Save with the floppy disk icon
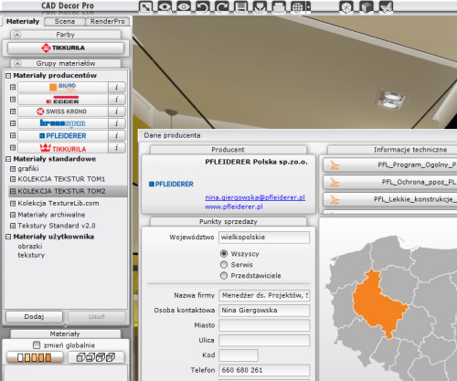Viewport: 457px width, 381px height. (x=240, y=6)
